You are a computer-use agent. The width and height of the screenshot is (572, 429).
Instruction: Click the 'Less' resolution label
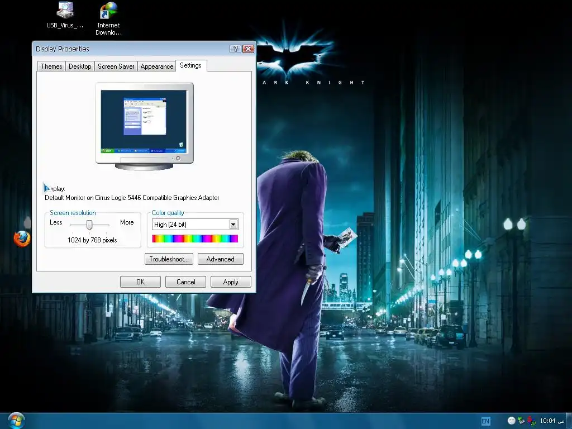pyautogui.click(x=56, y=222)
